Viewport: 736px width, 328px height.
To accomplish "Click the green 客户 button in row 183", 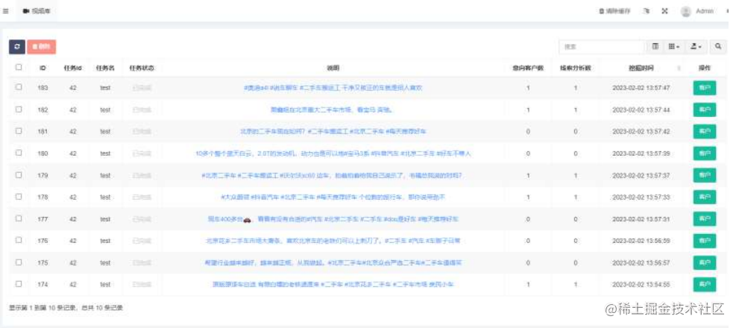I will coord(705,88).
